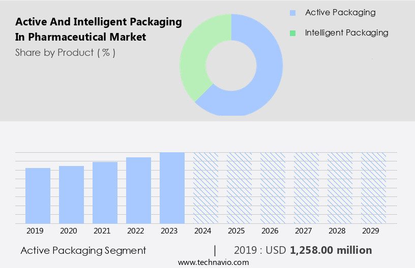The width and height of the screenshot is (415, 268).
Task: Click the tallest solid bar for 2023
Action: (x=172, y=188)
